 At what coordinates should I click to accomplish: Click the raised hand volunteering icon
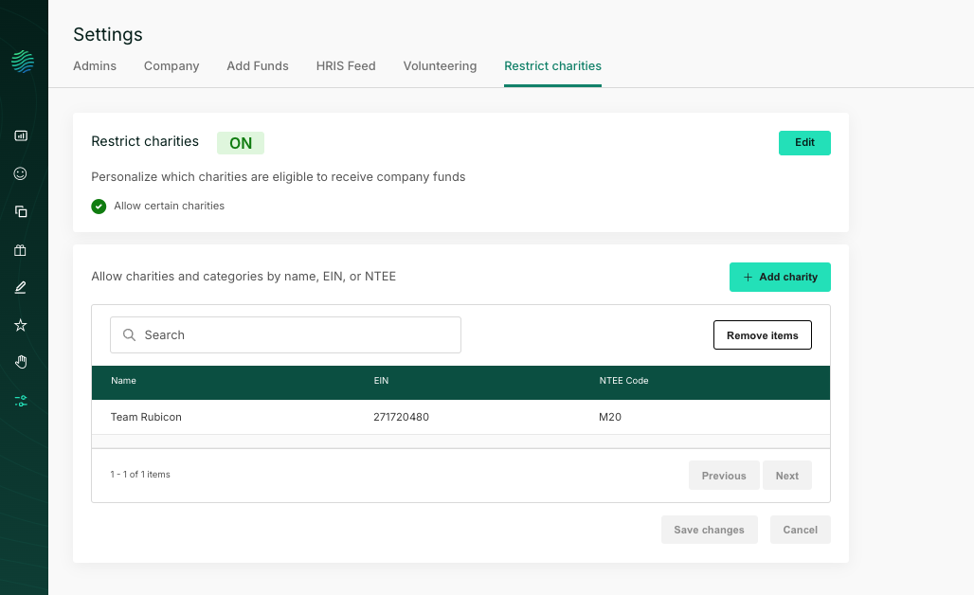(x=21, y=362)
